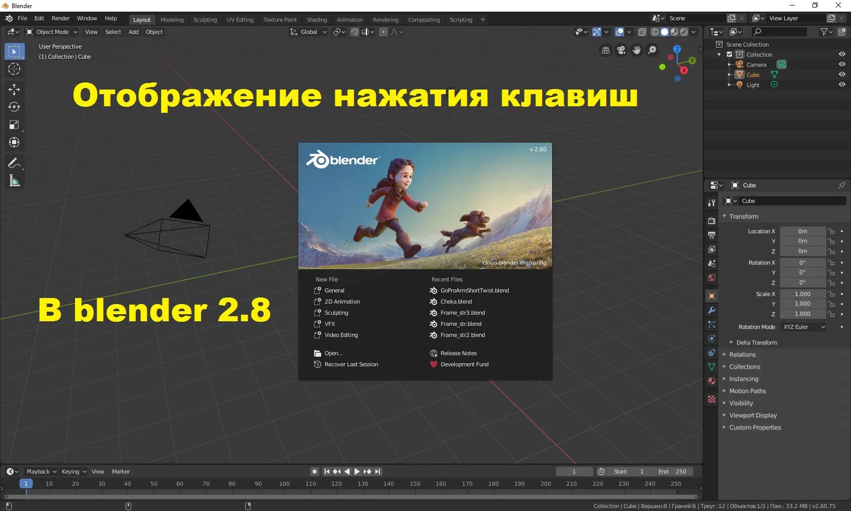851x511 pixels.
Task: Open the Object Data mesh properties tab
Action: pos(712,367)
